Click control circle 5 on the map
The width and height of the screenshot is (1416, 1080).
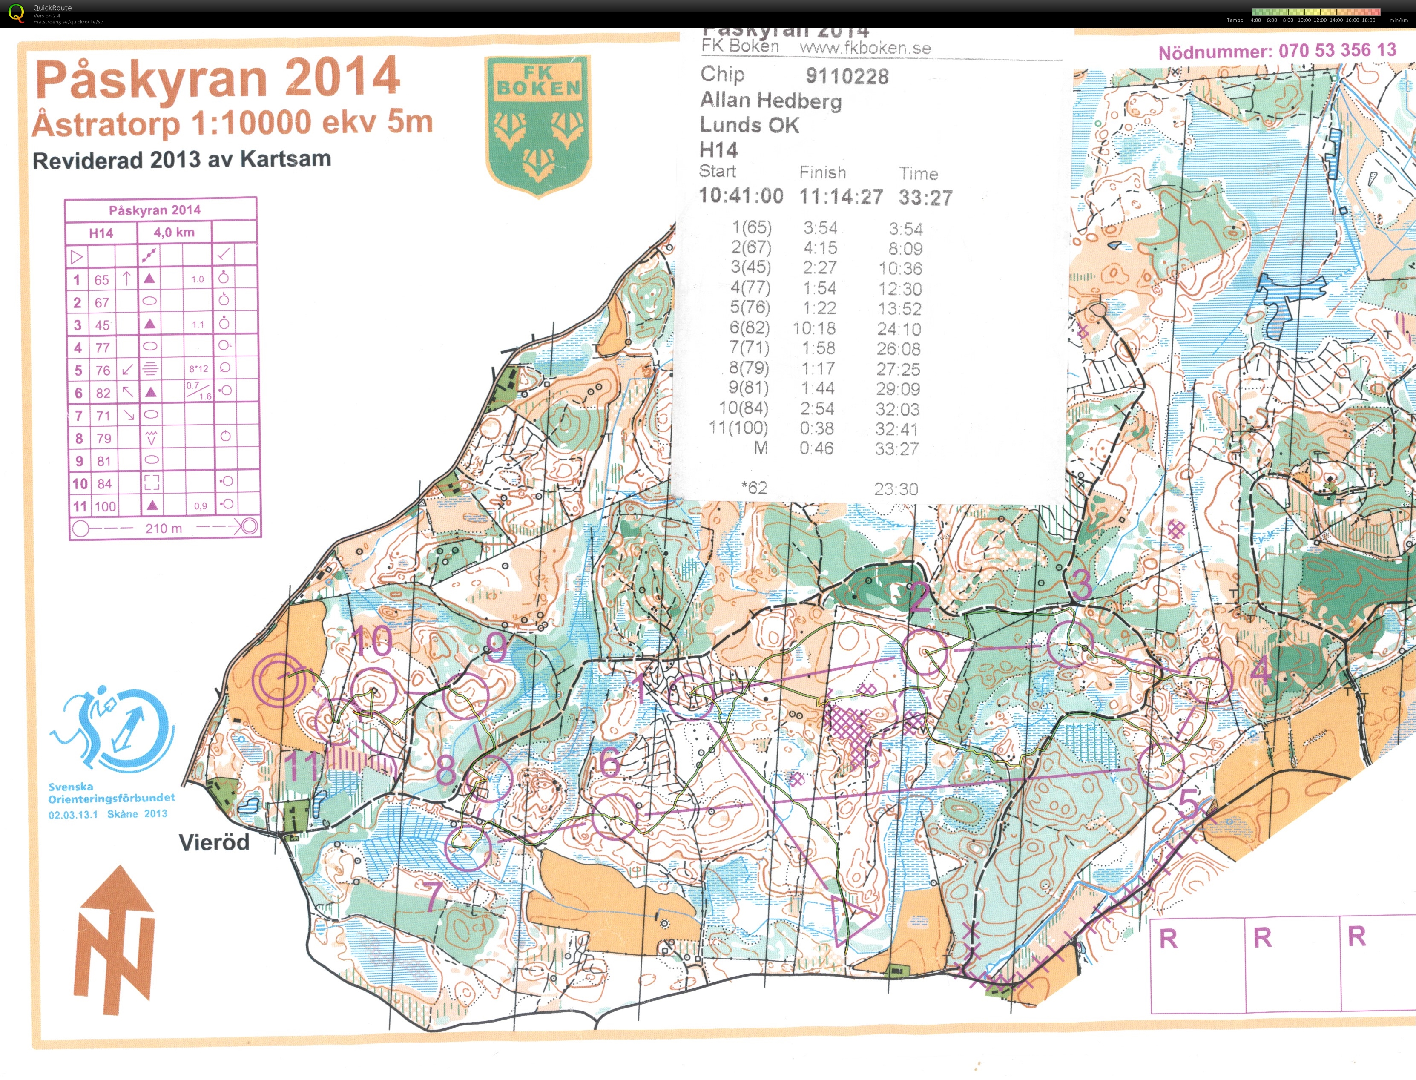pos(1161,766)
